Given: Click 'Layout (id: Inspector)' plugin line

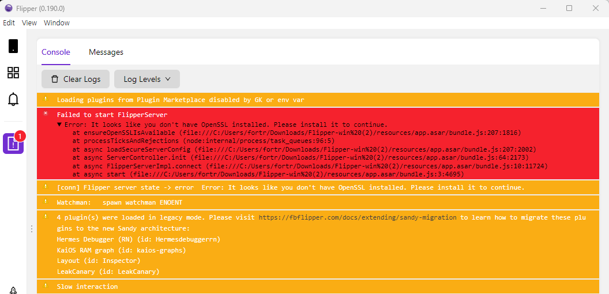Looking at the screenshot, I should coord(98,261).
